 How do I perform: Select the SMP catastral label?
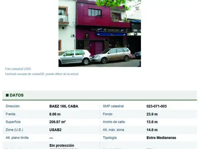pos(113,106)
